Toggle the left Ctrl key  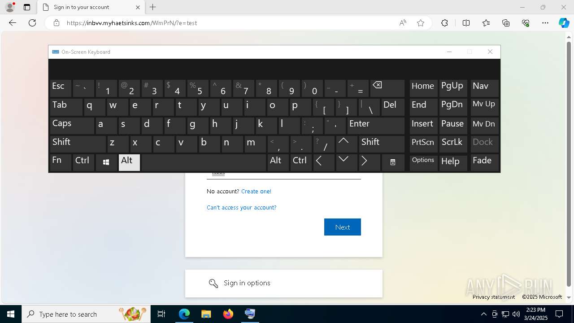[83, 162]
